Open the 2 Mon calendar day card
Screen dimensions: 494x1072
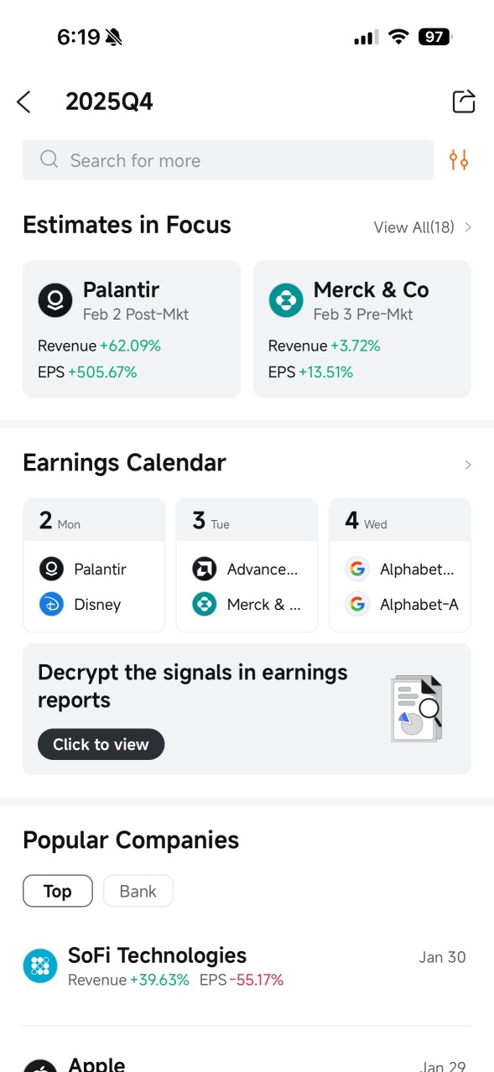coord(94,565)
